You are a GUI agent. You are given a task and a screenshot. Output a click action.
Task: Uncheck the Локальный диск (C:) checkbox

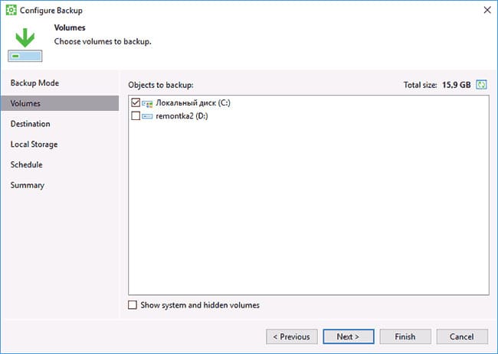(x=136, y=102)
